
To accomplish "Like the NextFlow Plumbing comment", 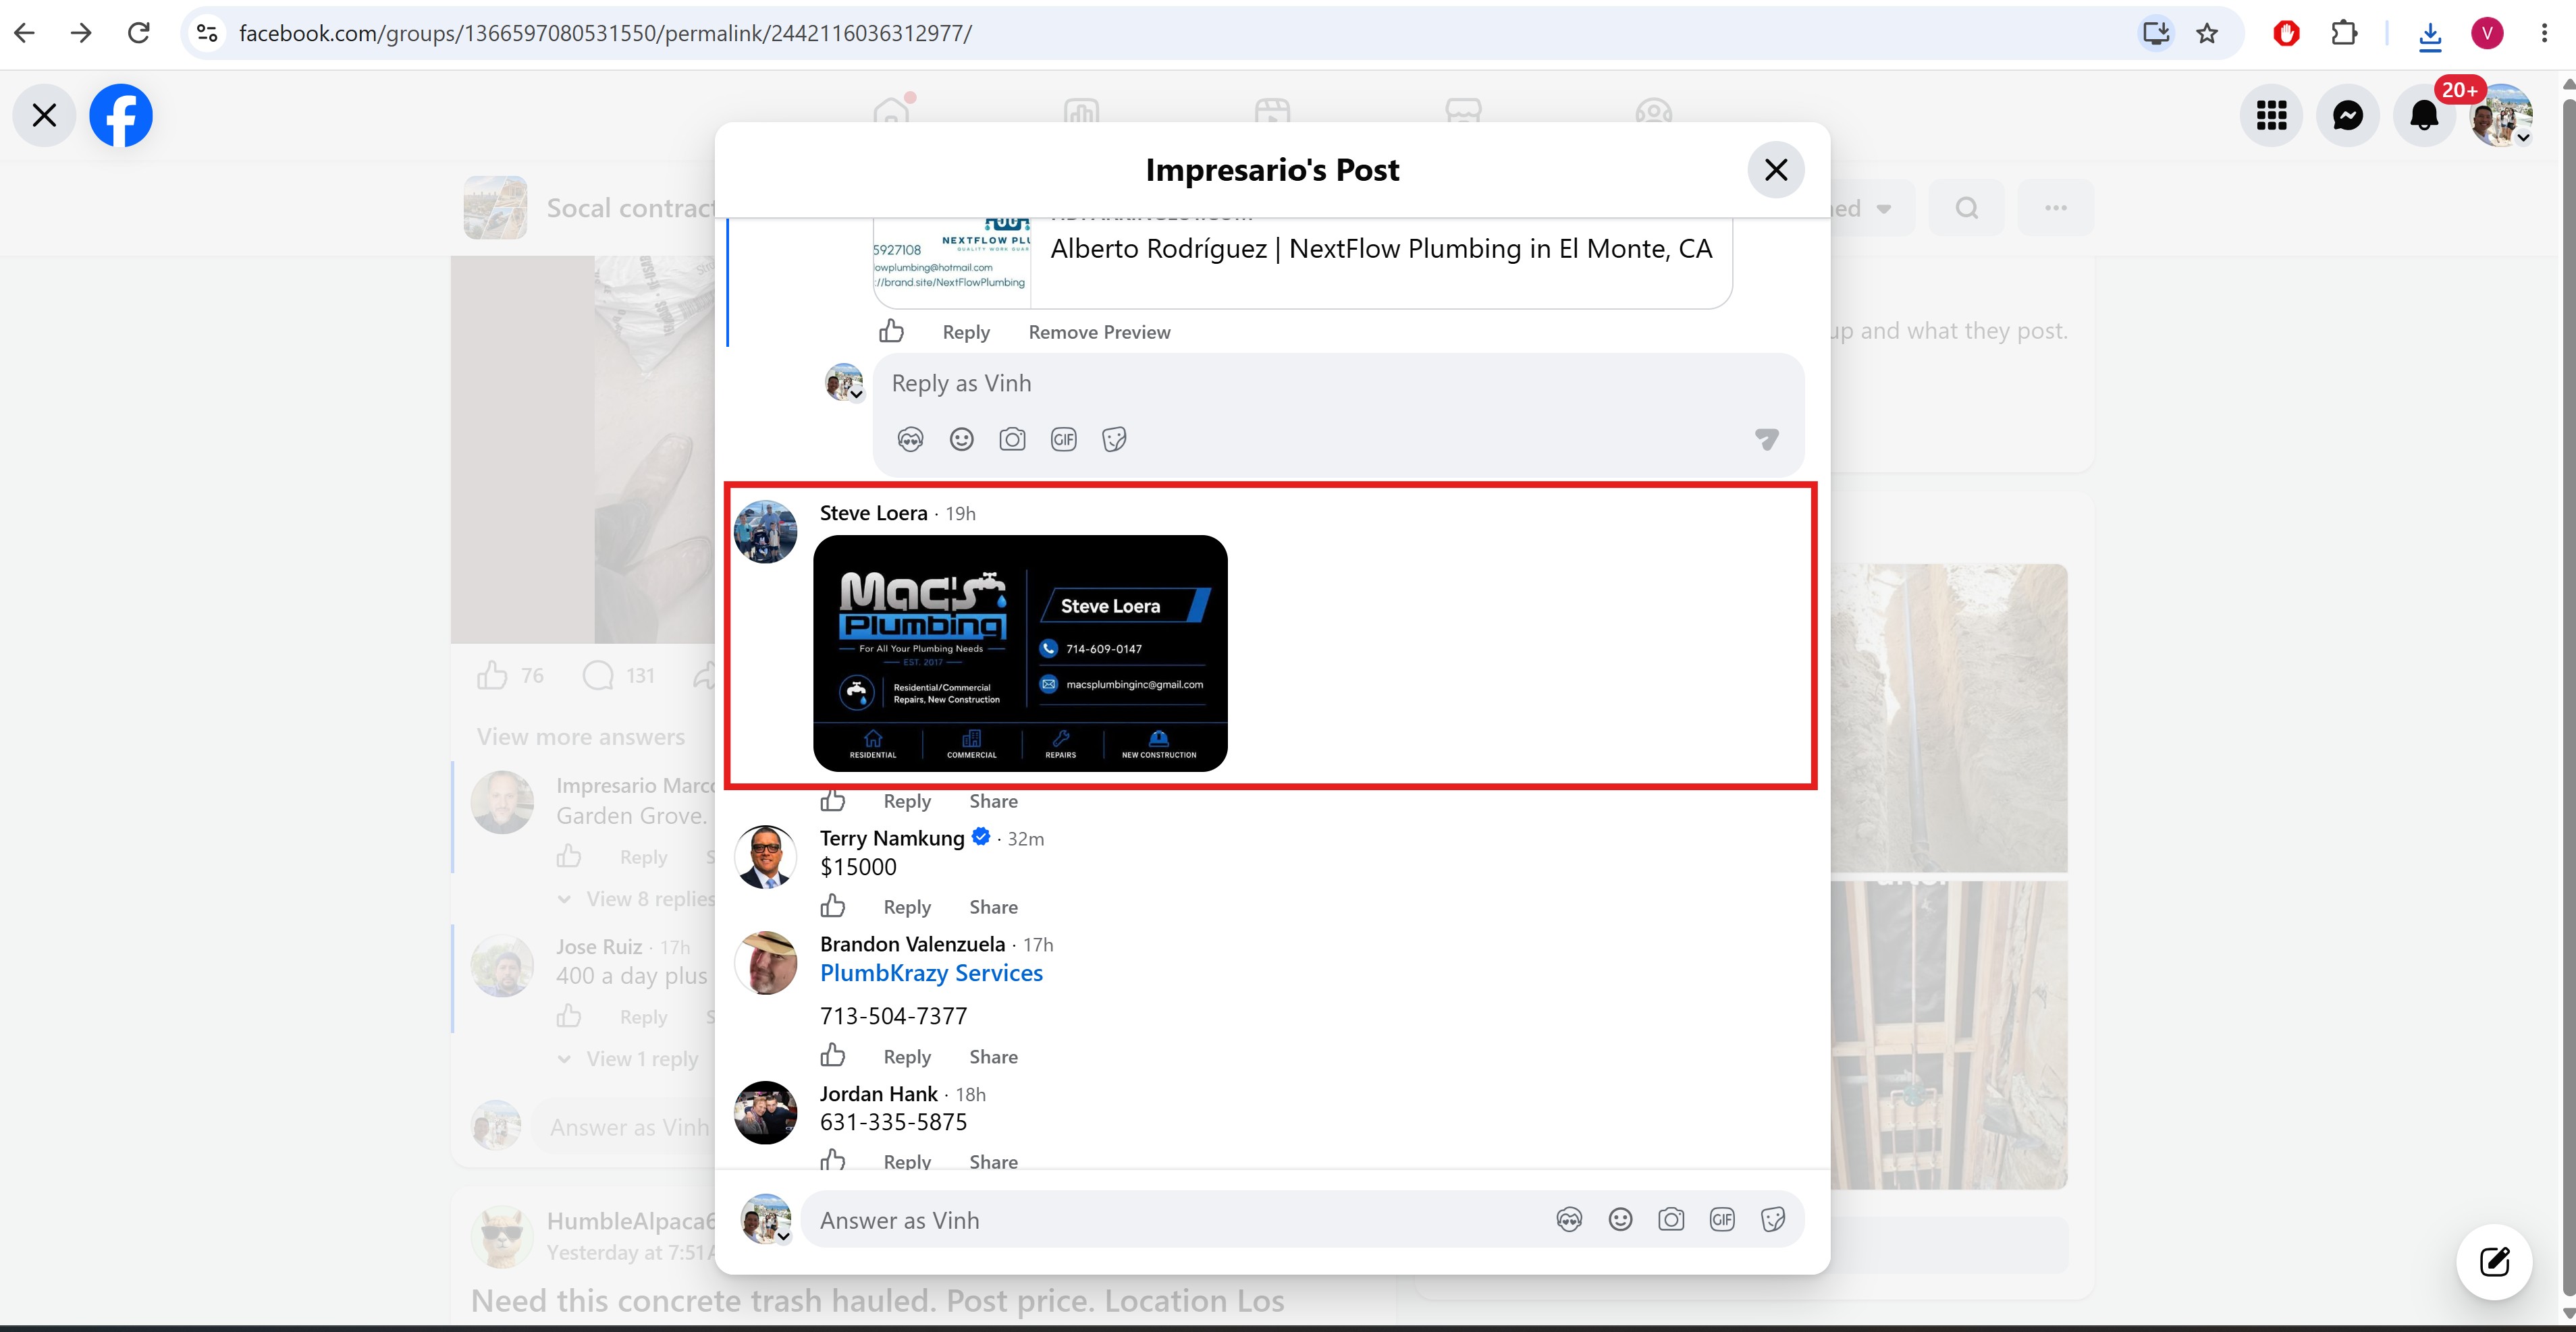I will pos(891,331).
